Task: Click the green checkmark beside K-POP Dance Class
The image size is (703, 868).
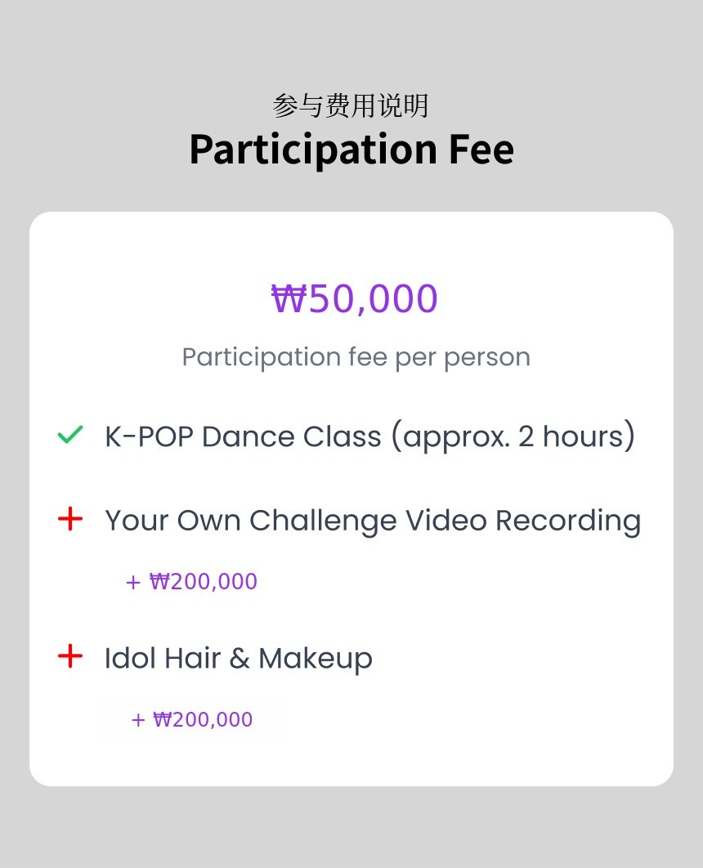Action: click(70, 436)
